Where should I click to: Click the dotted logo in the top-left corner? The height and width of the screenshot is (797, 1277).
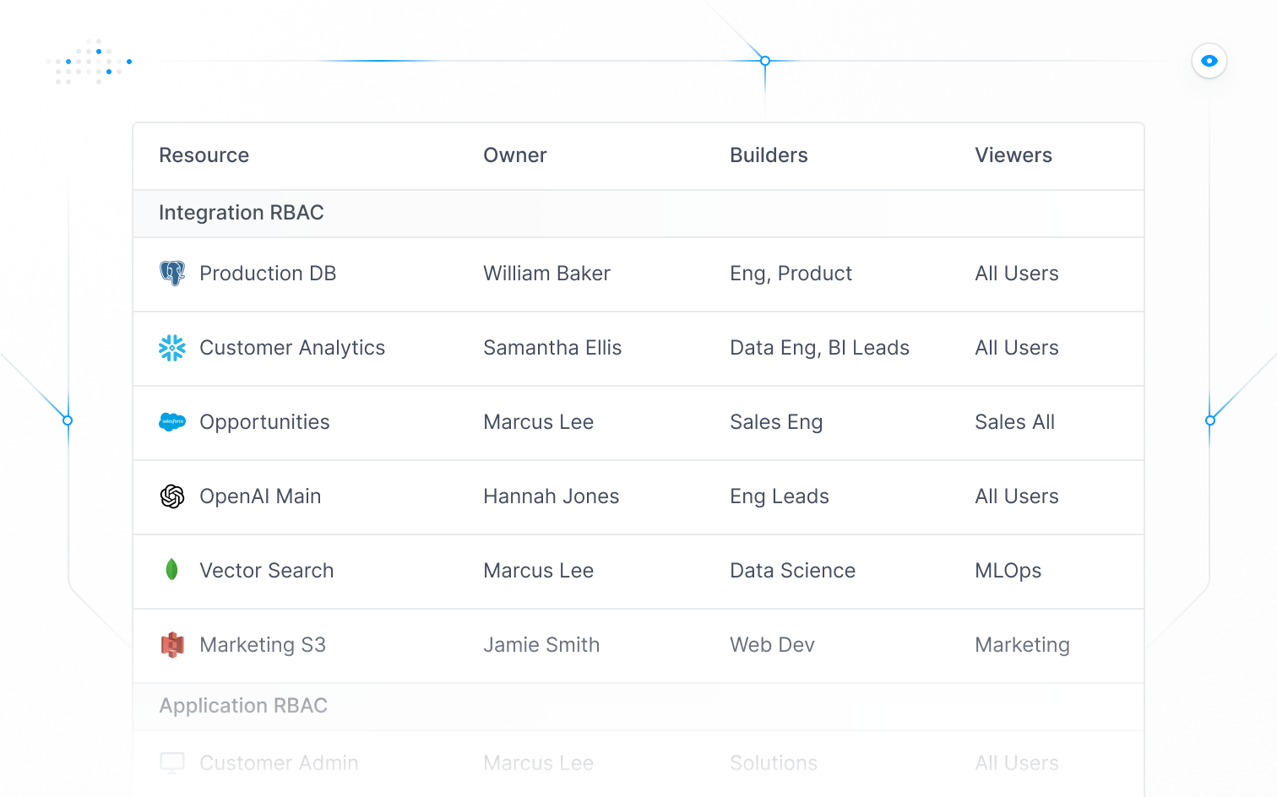[x=90, y=61]
